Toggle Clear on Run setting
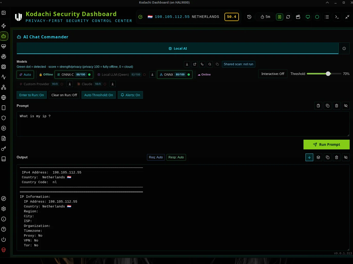This screenshot has width=353, height=264. point(64,95)
